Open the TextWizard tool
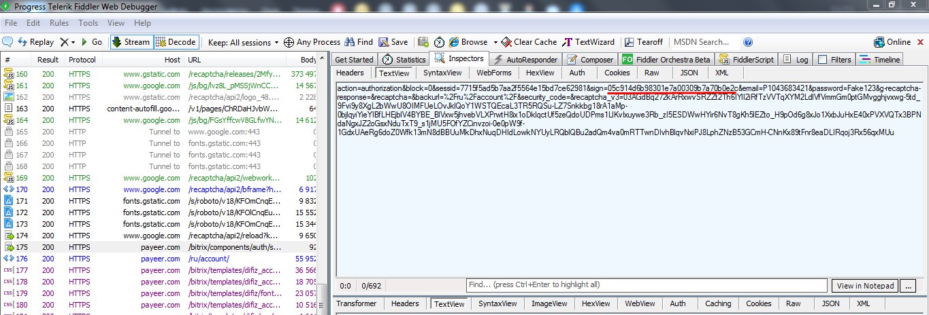Viewport: 929px width, 315px height. tap(588, 42)
